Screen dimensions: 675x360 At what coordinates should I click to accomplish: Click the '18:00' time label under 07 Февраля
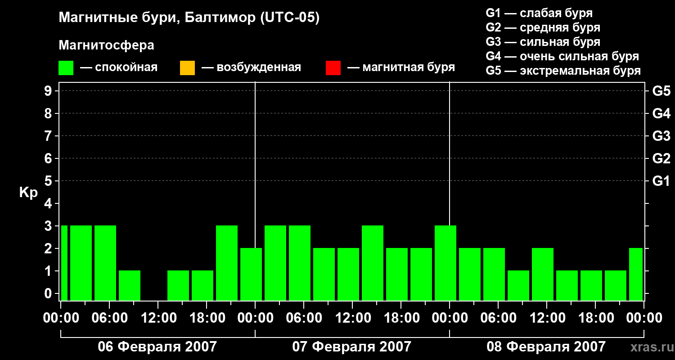401,318
